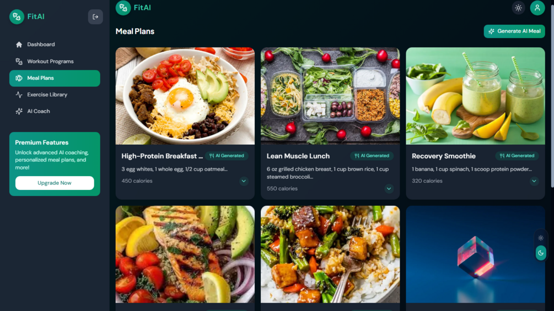Click the sidebar collapse logout-arrow icon
This screenshot has height=311, width=554.
click(95, 17)
